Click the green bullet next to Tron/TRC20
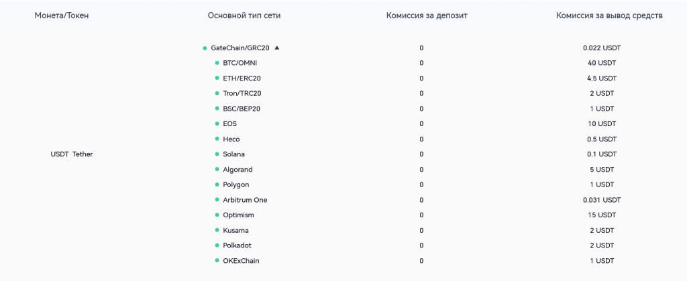The image size is (687, 281). [x=217, y=93]
